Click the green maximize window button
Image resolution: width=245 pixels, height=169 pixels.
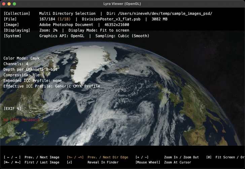coord(14,4)
